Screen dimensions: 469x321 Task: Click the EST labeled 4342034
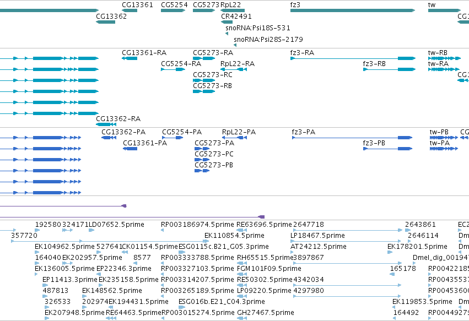309,280
